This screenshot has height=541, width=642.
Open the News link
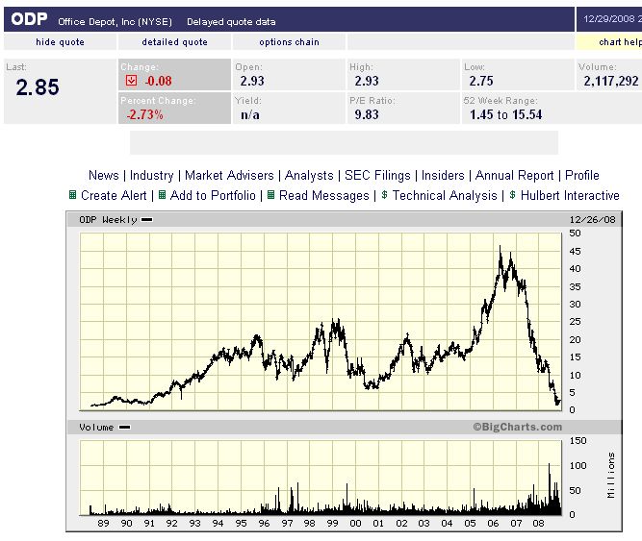[104, 175]
